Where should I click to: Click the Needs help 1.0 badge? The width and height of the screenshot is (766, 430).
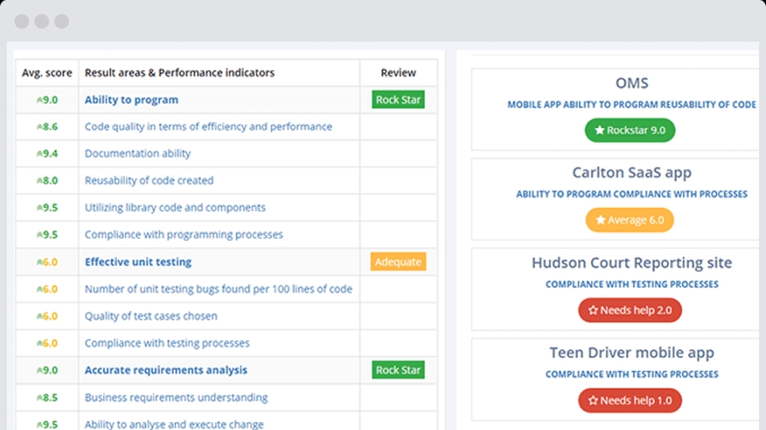629,401
